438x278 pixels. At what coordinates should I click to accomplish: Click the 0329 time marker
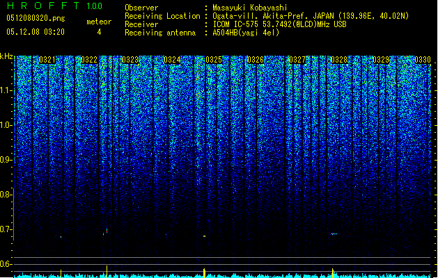pyautogui.click(x=381, y=60)
